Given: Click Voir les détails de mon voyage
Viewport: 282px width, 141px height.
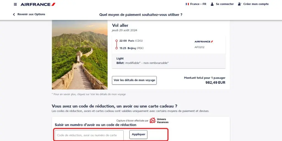Looking at the screenshot, I should click(134, 80).
